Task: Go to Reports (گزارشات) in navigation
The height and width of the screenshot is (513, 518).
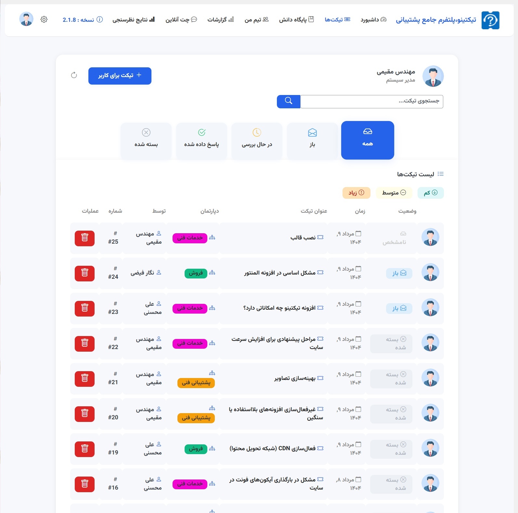Action: point(220,20)
